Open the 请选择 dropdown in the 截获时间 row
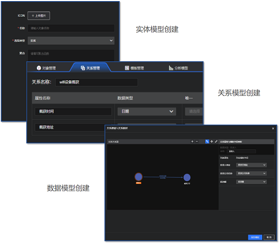The height and width of the screenshot is (243, 279). coord(194,111)
